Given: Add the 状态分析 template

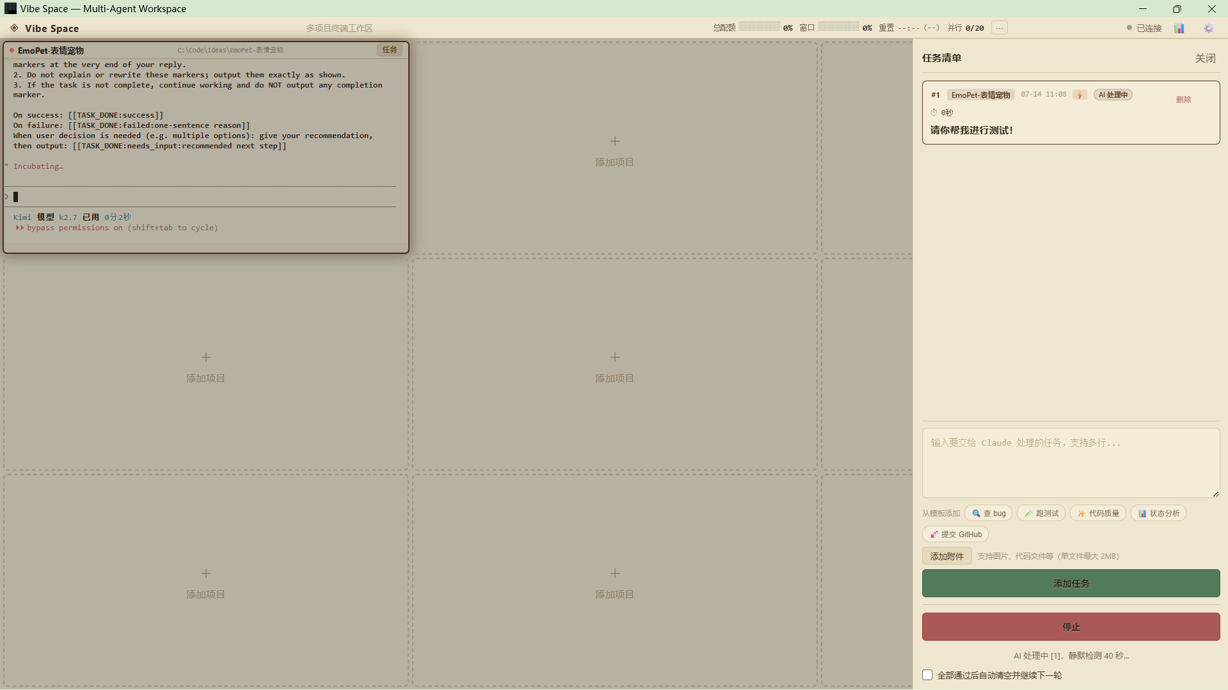Looking at the screenshot, I should (1158, 513).
